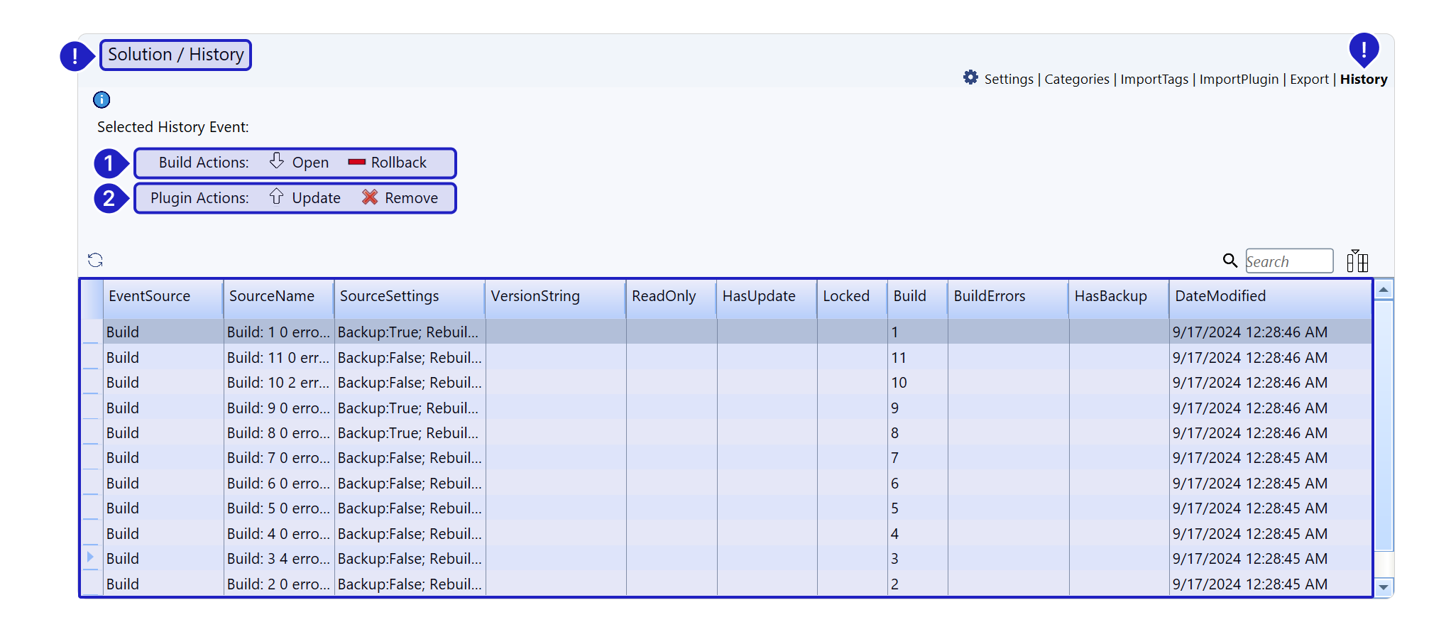Open the ImportPlugin page

point(1238,80)
